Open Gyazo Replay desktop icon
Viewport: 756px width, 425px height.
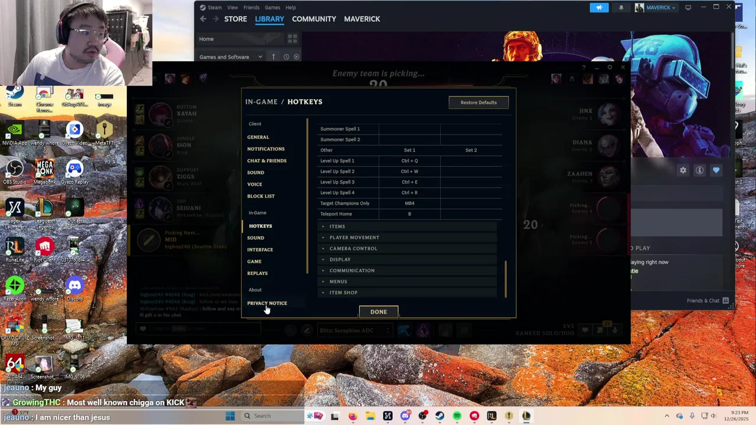coord(74,174)
